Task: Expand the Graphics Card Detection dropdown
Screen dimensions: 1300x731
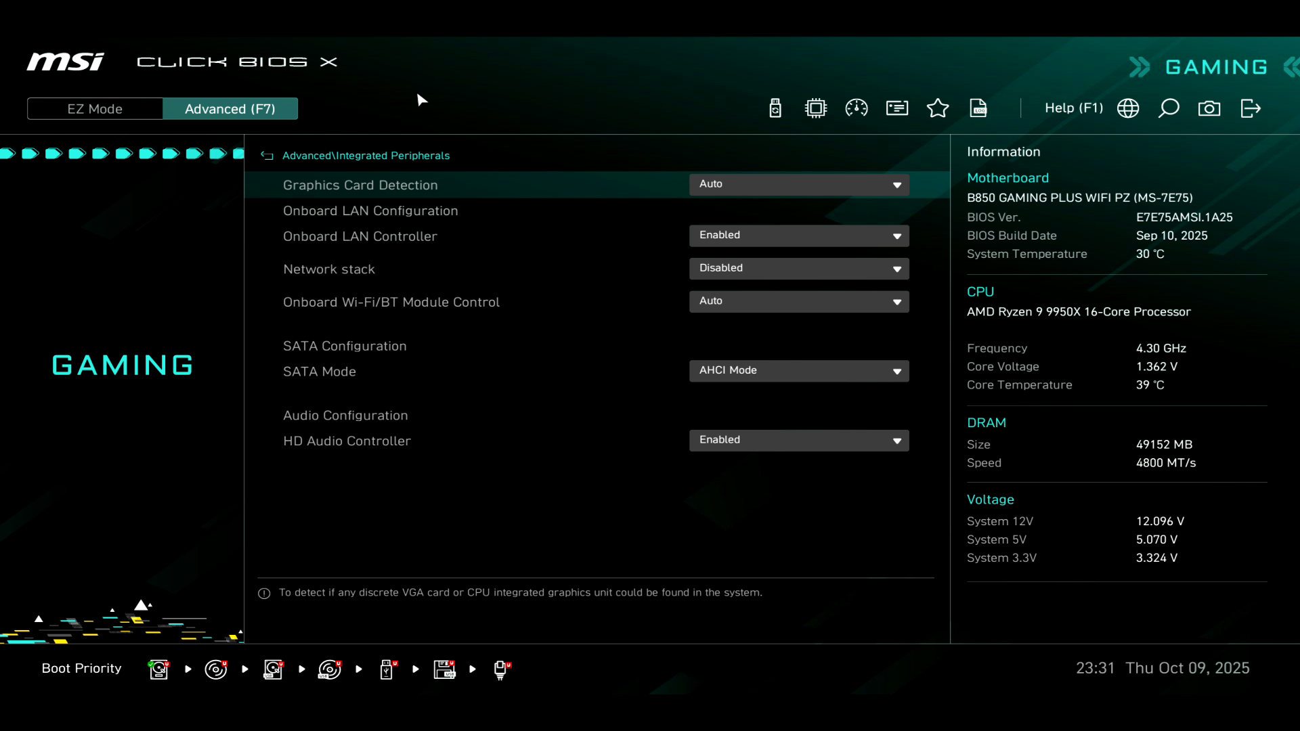Action: pyautogui.click(x=799, y=185)
